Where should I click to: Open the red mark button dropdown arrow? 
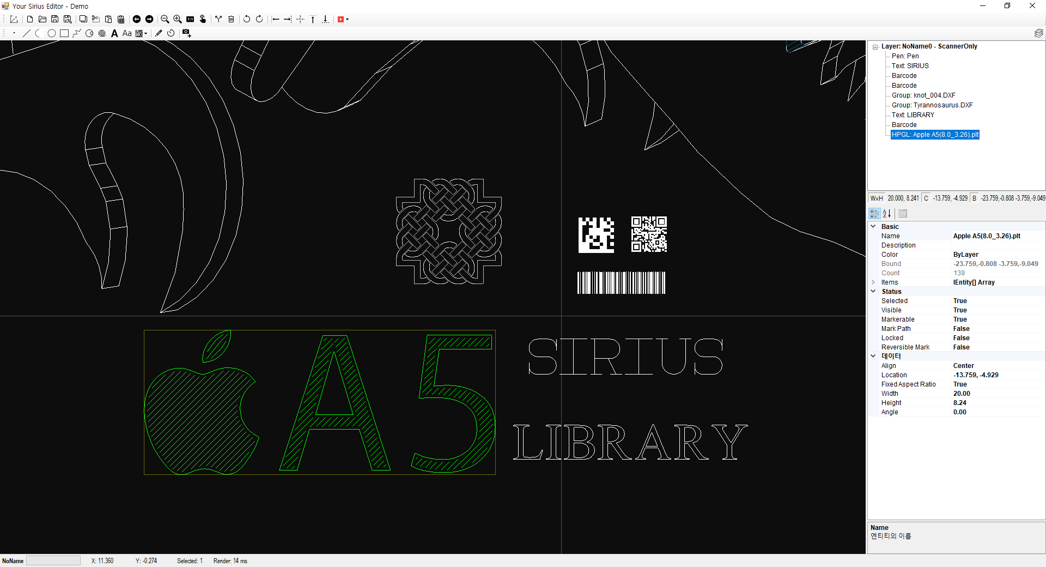348,20
